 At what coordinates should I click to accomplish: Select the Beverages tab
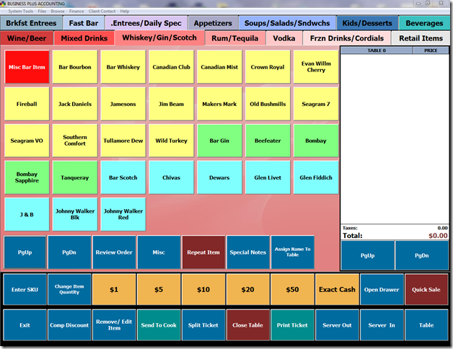pos(424,23)
